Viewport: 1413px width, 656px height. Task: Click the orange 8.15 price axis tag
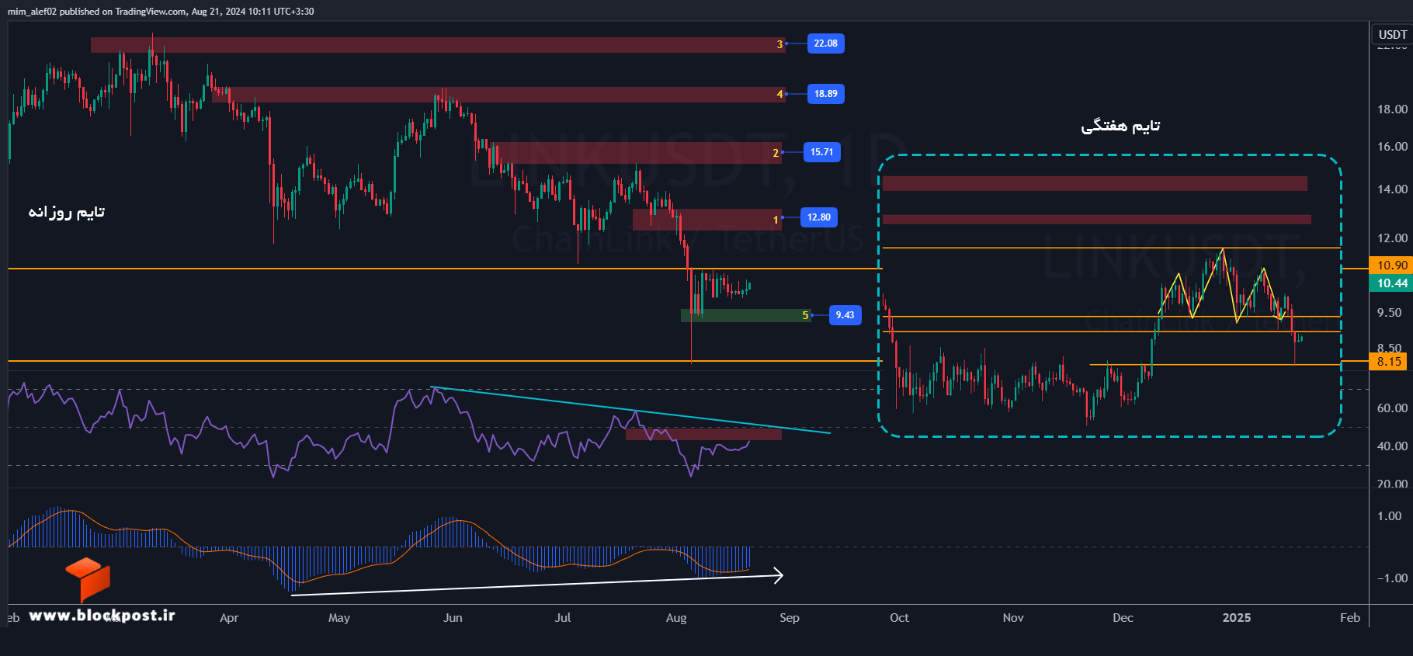1390,362
